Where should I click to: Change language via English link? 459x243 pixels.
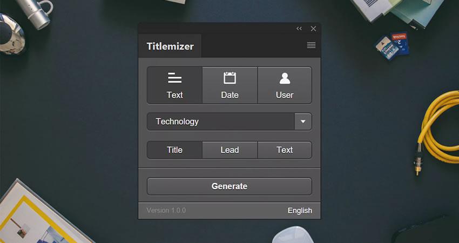(300, 211)
